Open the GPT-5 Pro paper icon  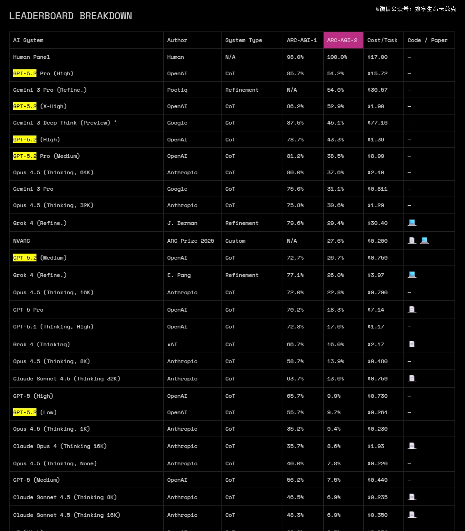(412, 309)
